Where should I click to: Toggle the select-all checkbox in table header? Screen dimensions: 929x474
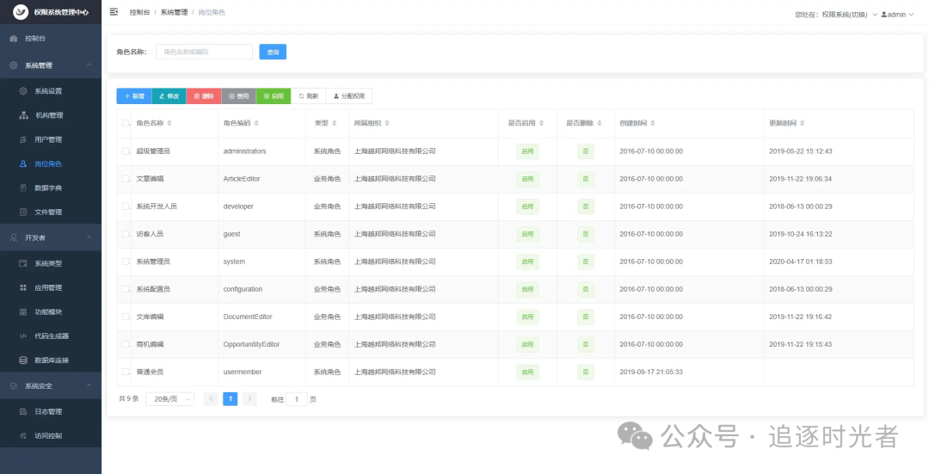point(126,123)
